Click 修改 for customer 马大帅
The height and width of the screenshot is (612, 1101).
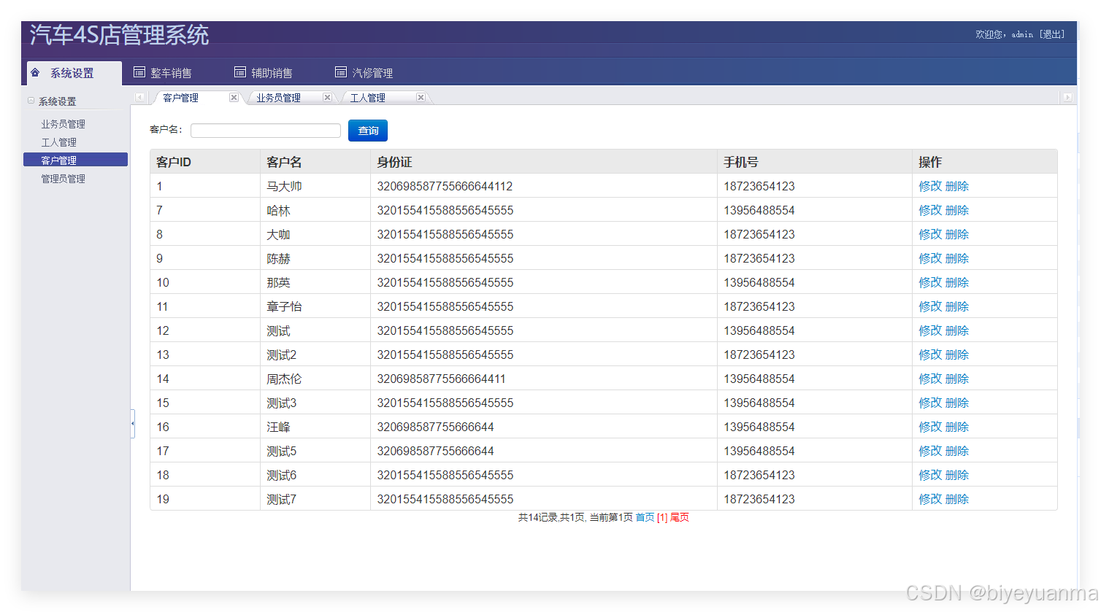pyautogui.click(x=929, y=186)
